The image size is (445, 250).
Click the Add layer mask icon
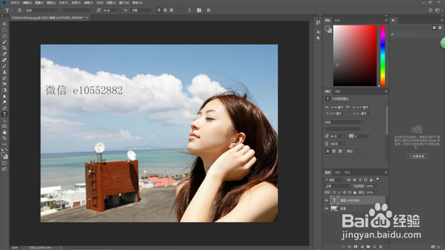tap(356, 246)
